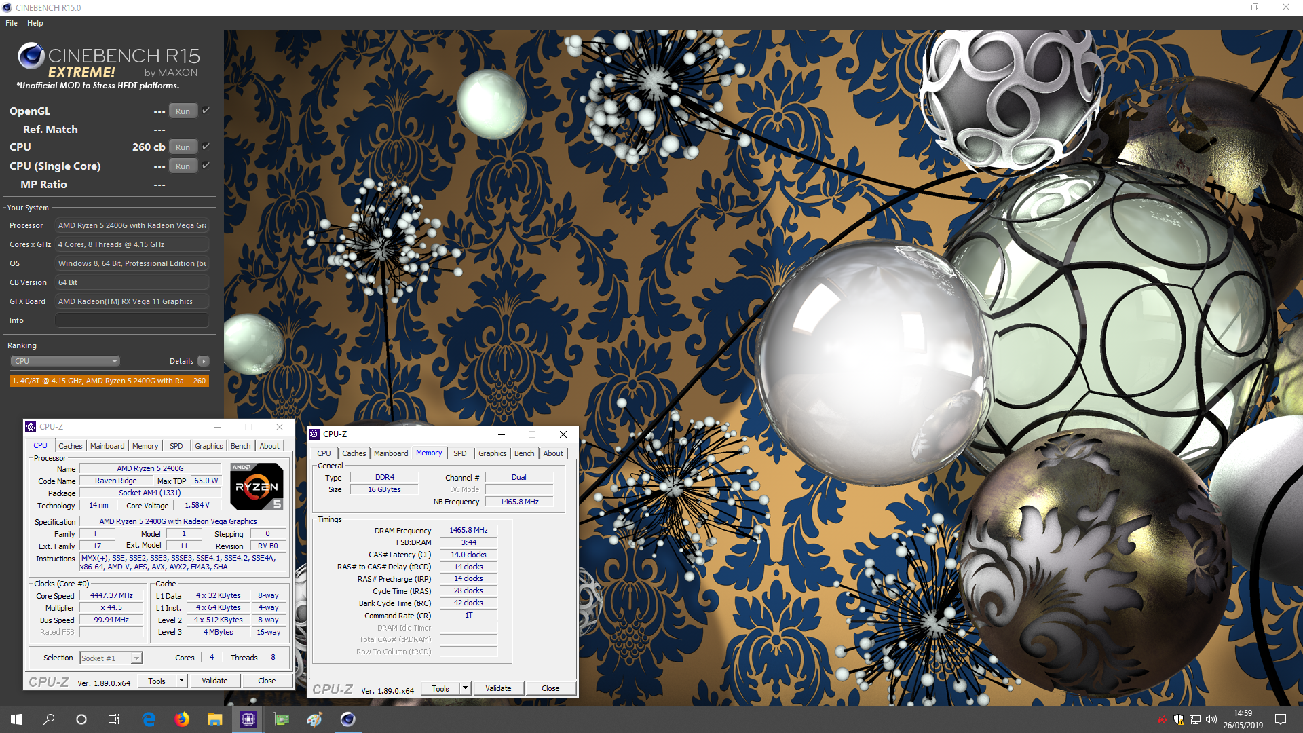Open Cortana circle icon
The width and height of the screenshot is (1303, 733).
tap(81, 719)
